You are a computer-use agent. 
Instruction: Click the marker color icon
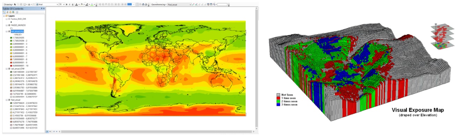coord(92,5)
